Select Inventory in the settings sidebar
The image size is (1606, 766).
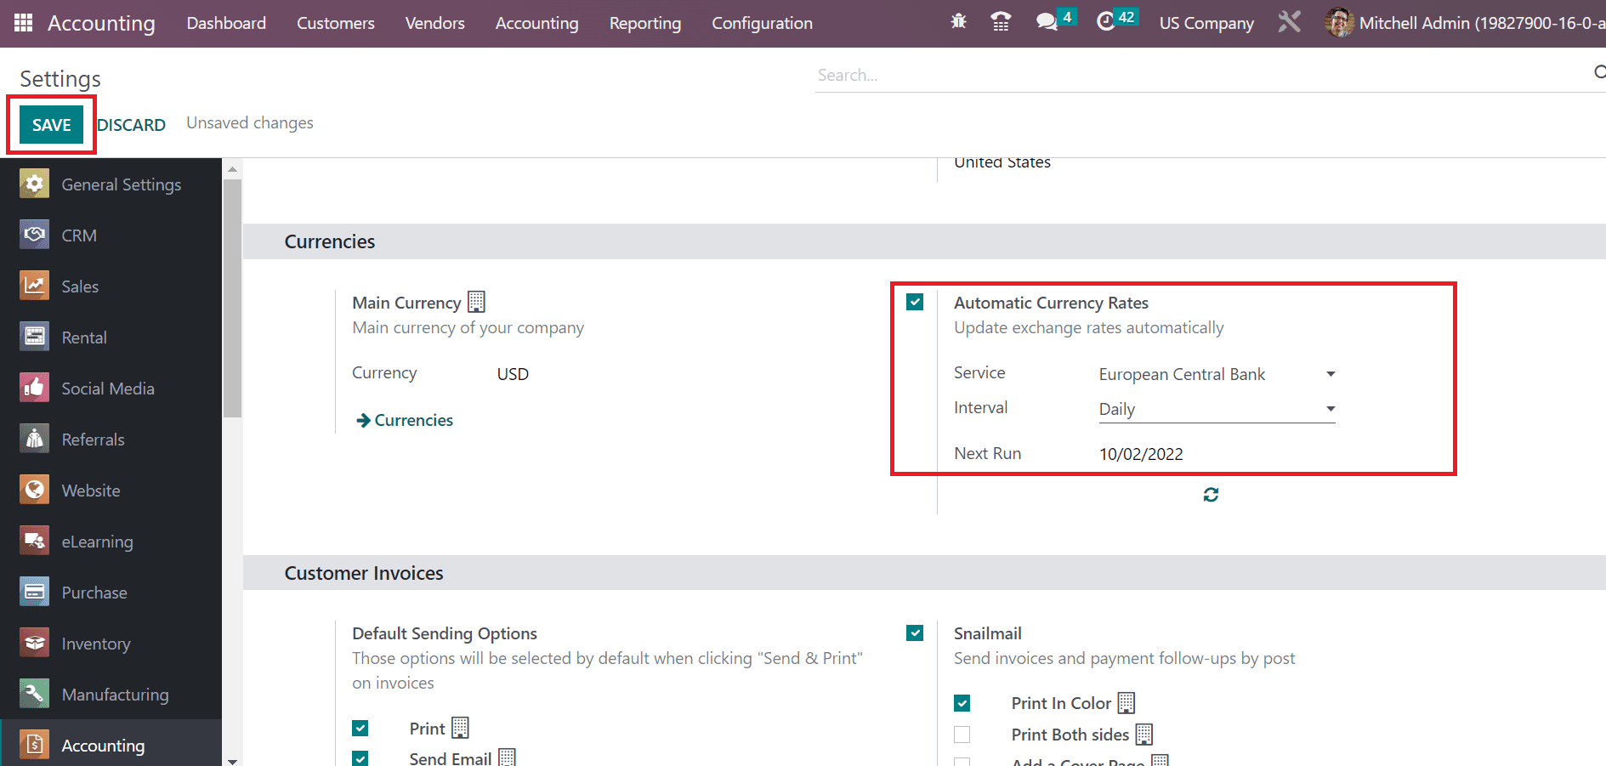(x=96, y=644)
